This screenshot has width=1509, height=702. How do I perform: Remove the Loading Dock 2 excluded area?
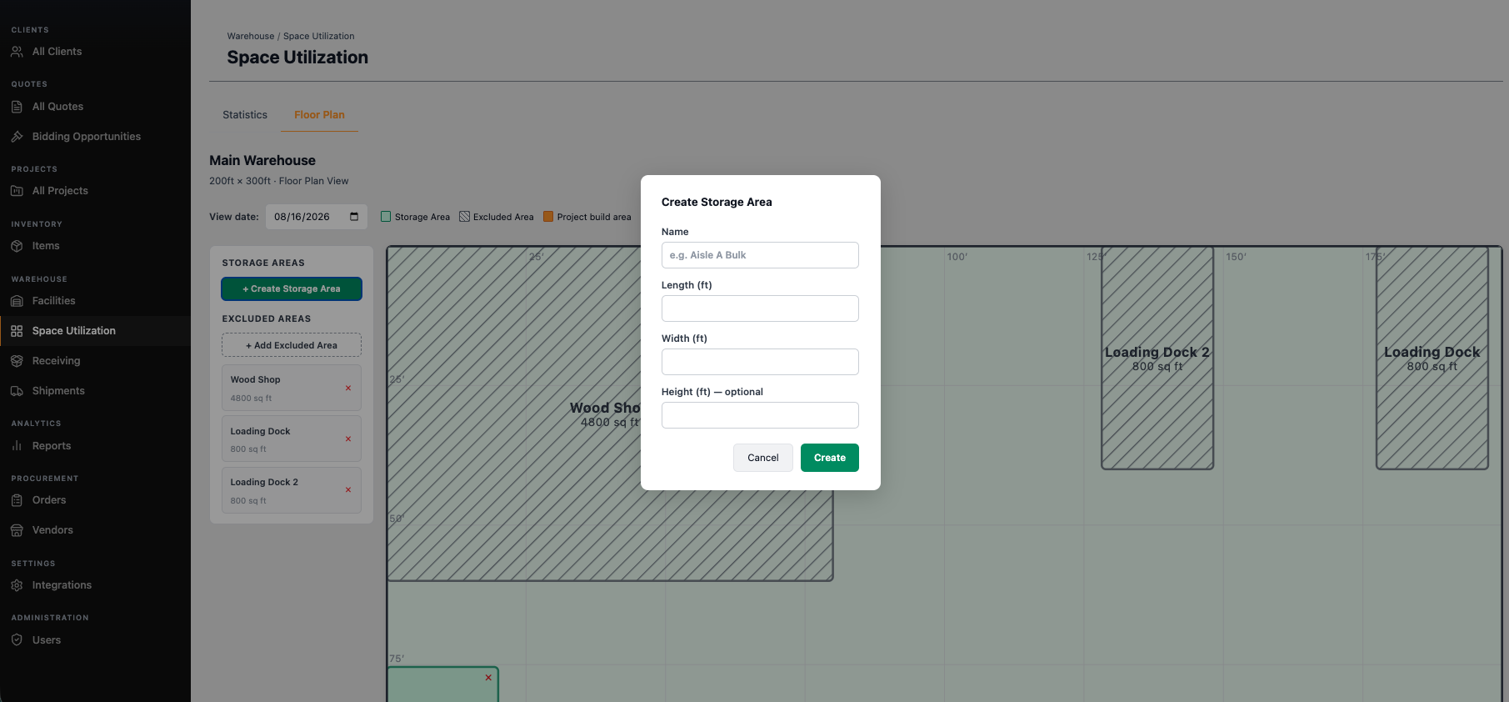(x=348, y=490)
